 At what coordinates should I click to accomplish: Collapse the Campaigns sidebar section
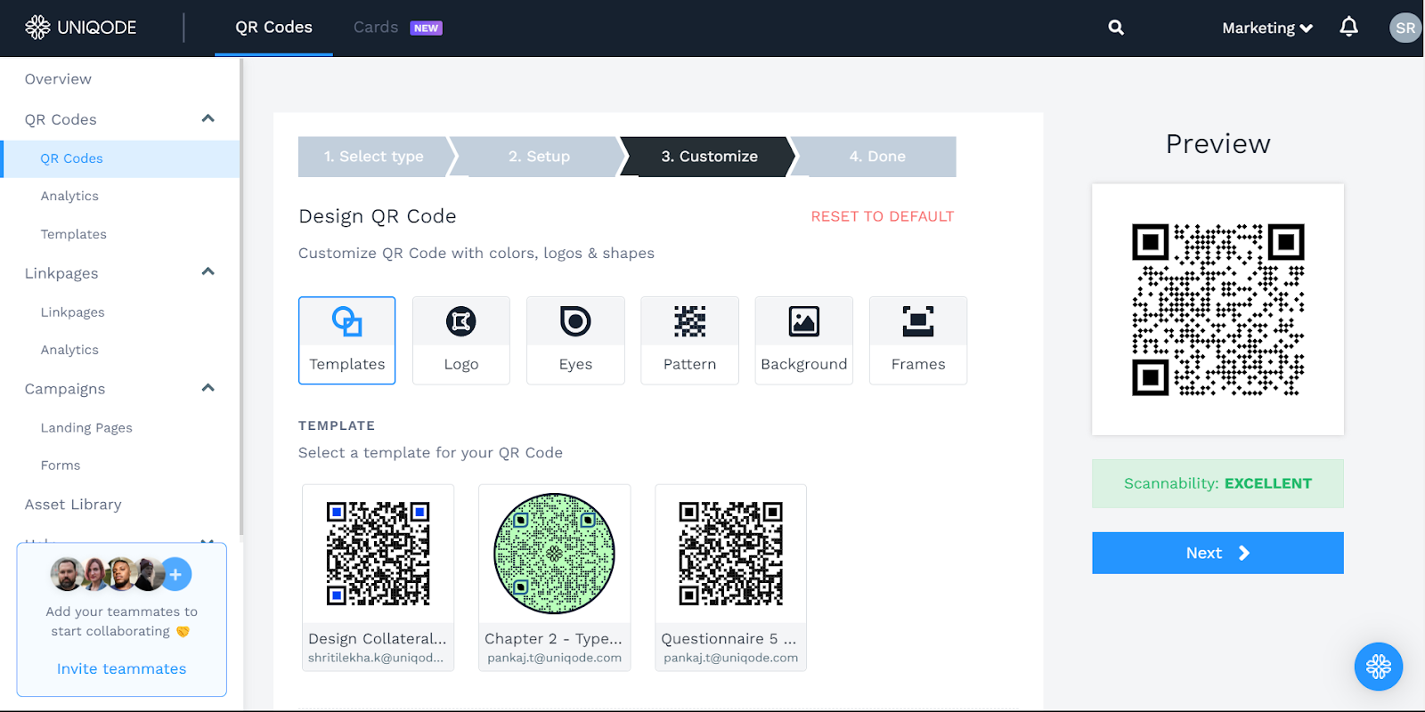point(208,387)
